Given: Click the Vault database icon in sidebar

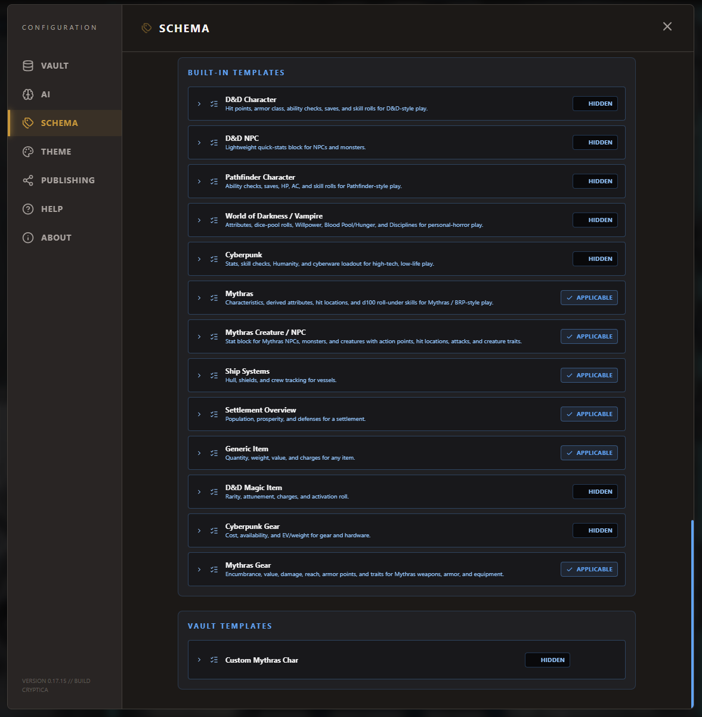Looking at the screenshot, I should pyautogui.click(x=28, y=66).
